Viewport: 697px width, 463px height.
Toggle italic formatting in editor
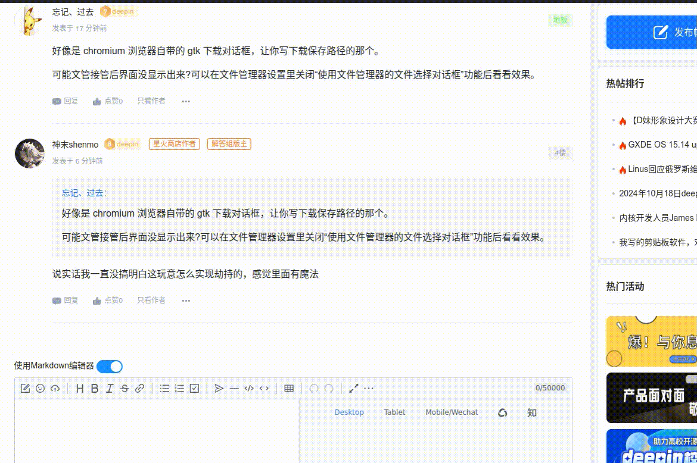[x=110, y=389]
